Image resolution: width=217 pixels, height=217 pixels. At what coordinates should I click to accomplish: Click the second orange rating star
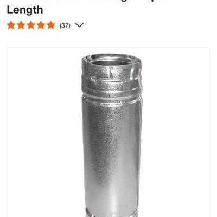21,25
